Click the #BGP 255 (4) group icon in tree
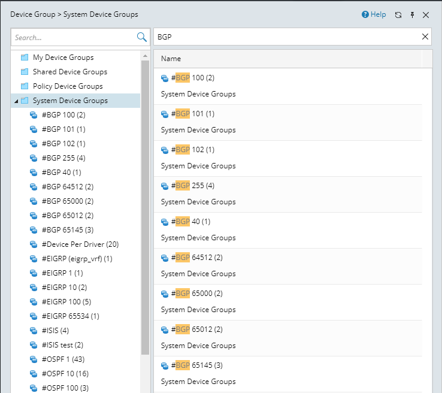442x393 pixels. 34,158
